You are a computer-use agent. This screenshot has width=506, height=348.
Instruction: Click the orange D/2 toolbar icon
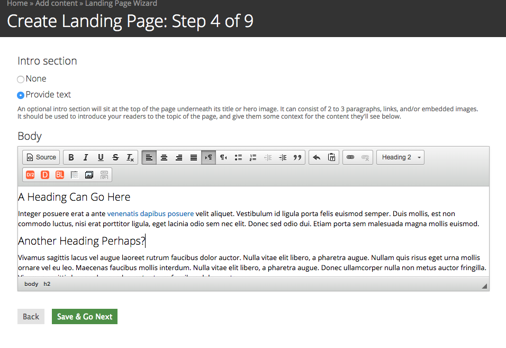click(30, 175)
